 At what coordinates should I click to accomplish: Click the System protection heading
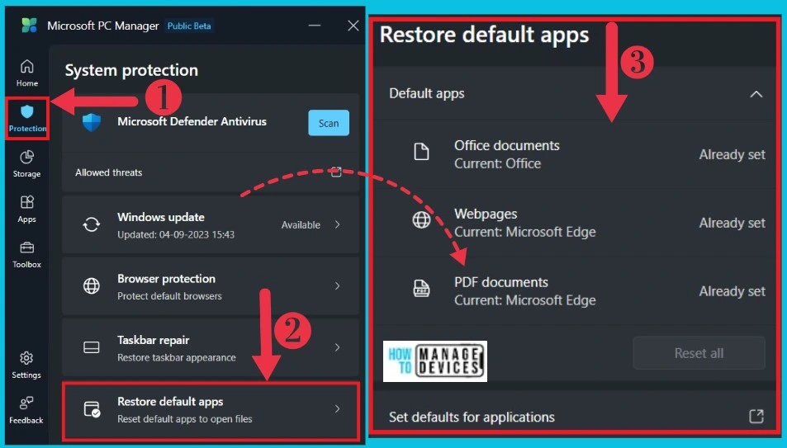coord(131,70)
